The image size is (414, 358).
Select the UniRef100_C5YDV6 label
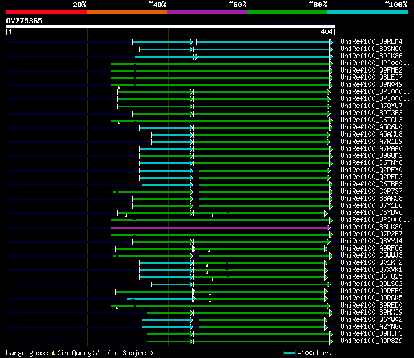371,213
